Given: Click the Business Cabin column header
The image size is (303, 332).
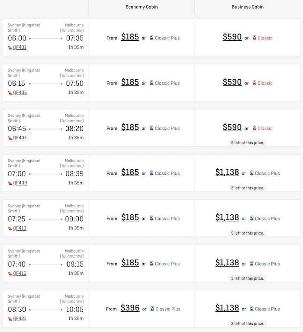Looking at the screenshot, I should click(248, 7).
